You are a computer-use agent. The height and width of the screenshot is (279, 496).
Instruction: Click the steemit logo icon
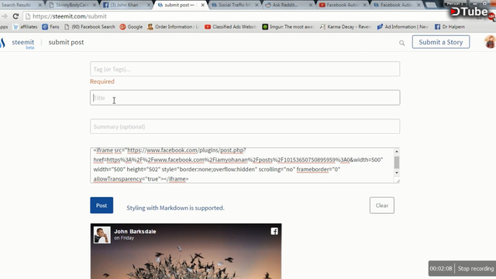(2, 43)
